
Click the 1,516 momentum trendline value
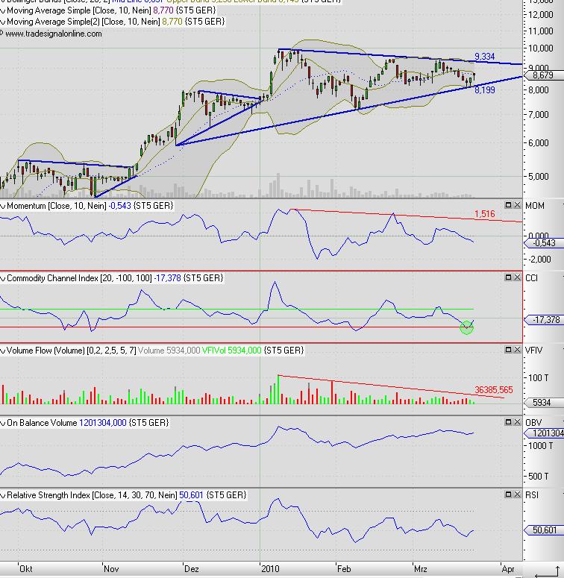click(484, 214)
